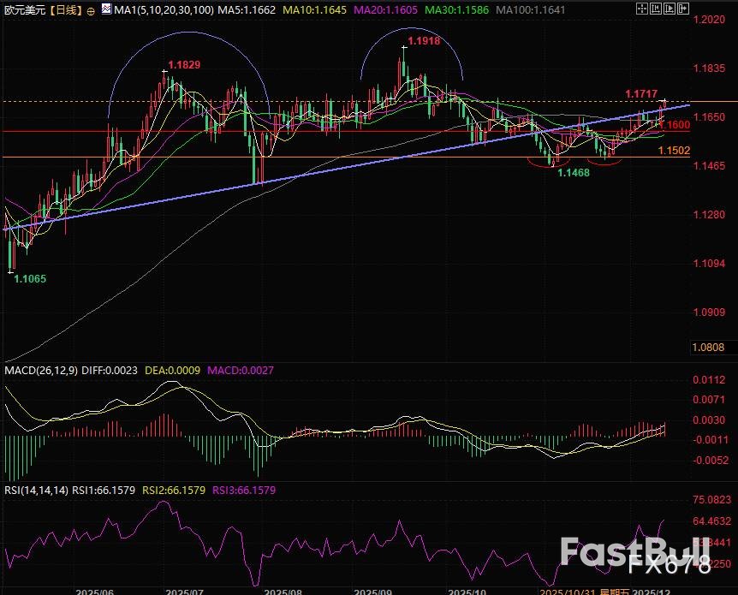Image resolution: width=738 pixels, height=595 pixels.
Task: Open RSI(14,14,14) indicator parameters
Action: tap(34, 491)
